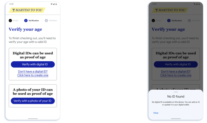Tap the cellular signal icon on left phone
The width and height of the screenshot is (207, 123).
[x=54, y=4]
